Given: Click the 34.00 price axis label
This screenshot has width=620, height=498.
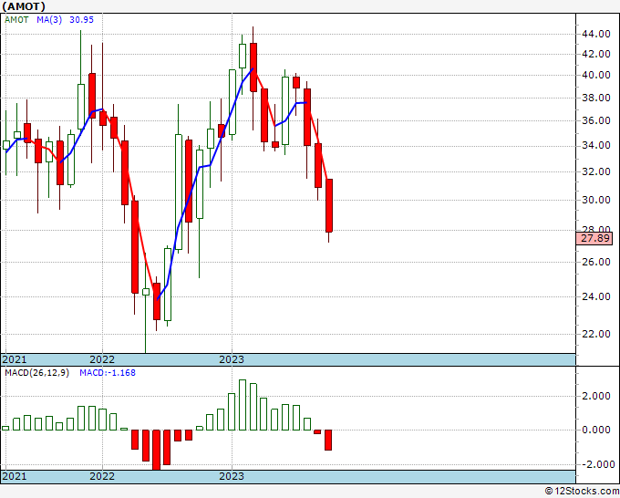Looking at the screenshot, I should click(595, 146).
